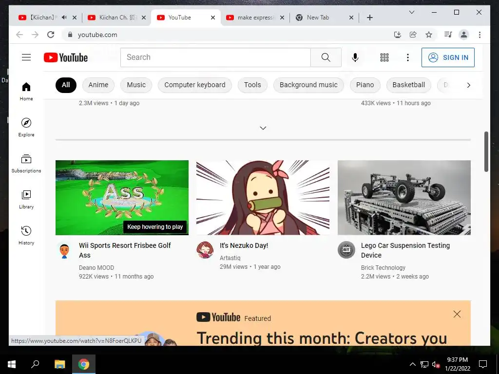Click the search magnifier button
Image resolution: width=499 pixels, height=374 pixels.
point(326,57)
